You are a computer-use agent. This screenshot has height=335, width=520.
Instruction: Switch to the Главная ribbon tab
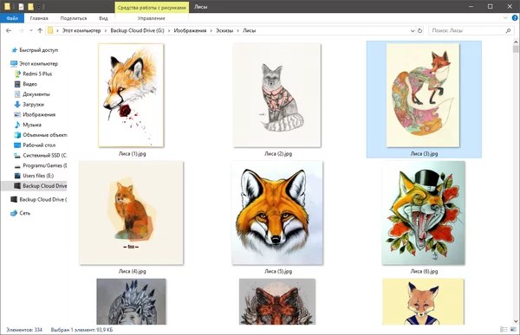click(39, 18)
